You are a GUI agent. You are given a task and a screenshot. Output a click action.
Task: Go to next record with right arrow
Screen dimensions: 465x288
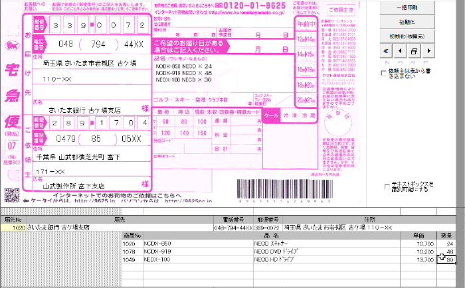point(428,51)
